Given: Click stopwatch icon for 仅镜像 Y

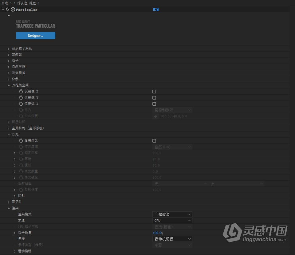Looking at the screenshot, I should (21, 98).
